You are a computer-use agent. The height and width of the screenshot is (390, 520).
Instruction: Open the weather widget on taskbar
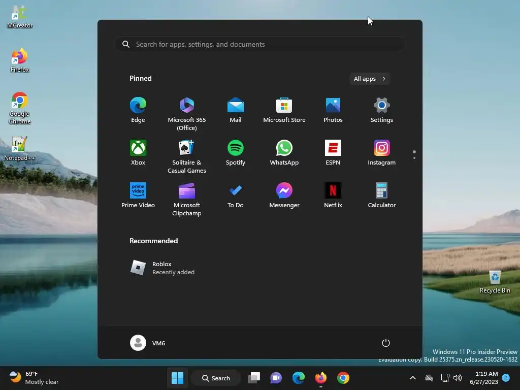(34, 378)
